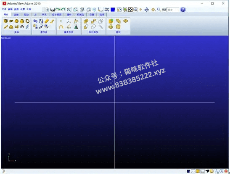Switch to isometric view icon

(94, 10)
